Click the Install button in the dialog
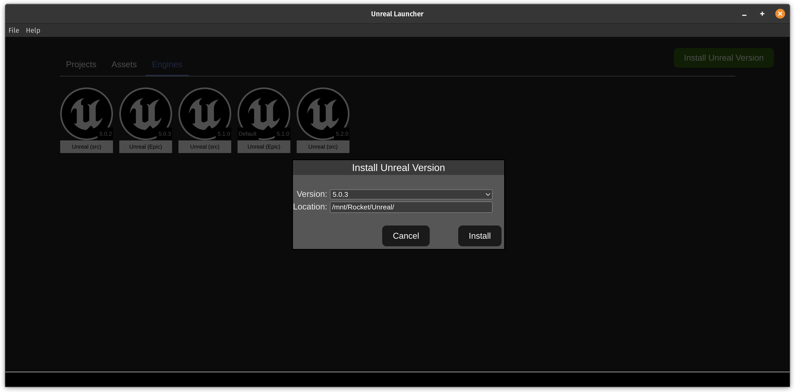Viewport: 795px width, 392px height. [479, 236]
